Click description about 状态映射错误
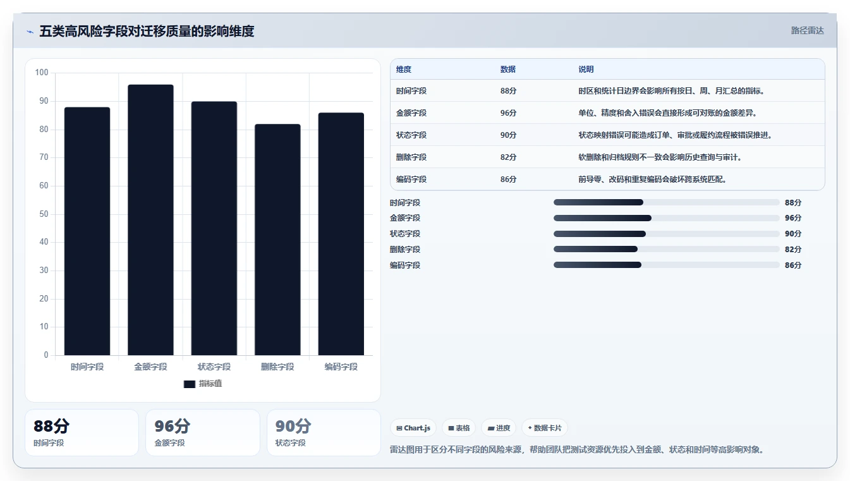Viewport: 850px width, 481px height. click(675, 135)
